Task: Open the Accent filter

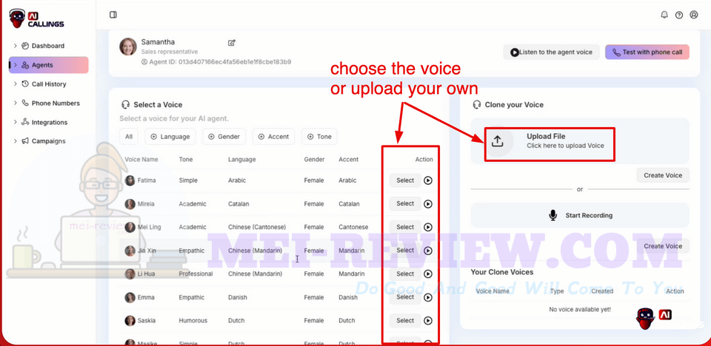Action: (x=273, y=136)
